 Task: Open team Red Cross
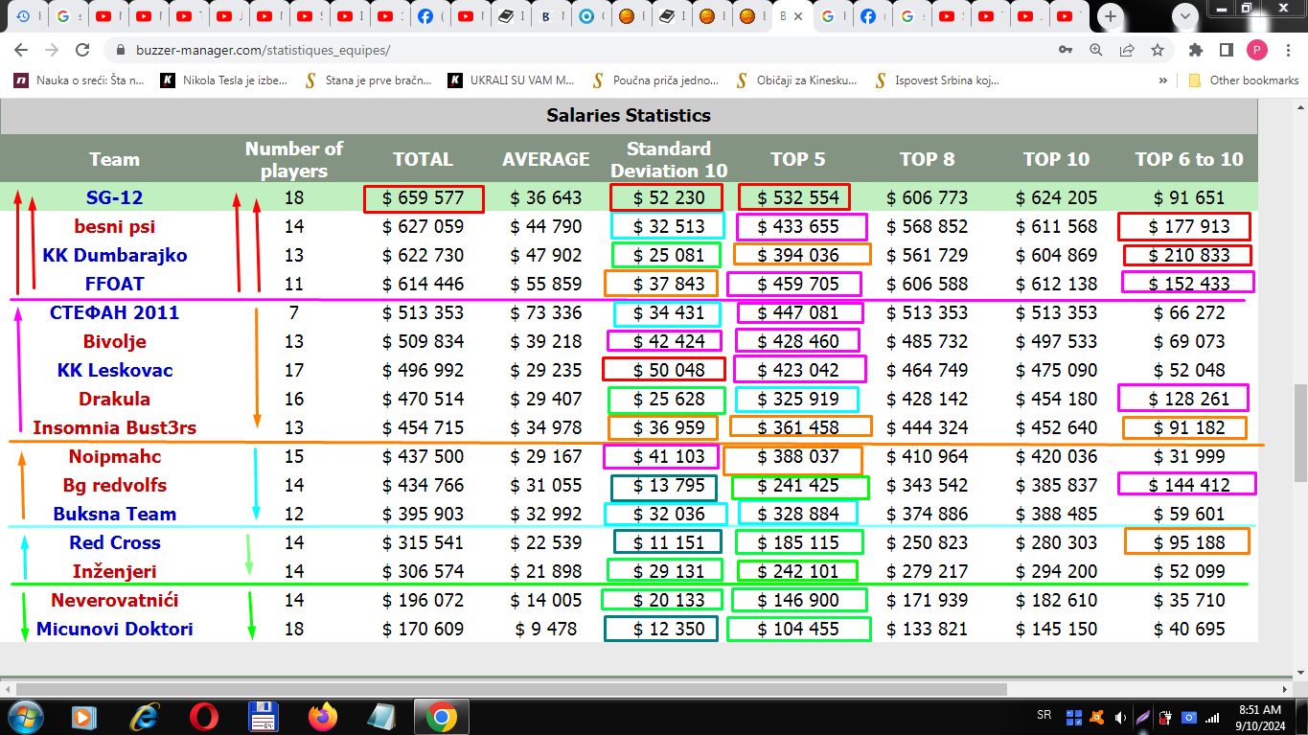[114, 543]
